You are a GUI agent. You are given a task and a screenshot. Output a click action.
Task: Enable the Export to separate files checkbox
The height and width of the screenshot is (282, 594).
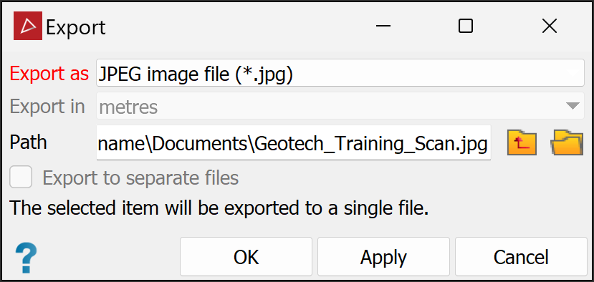[x=21, y=178]
